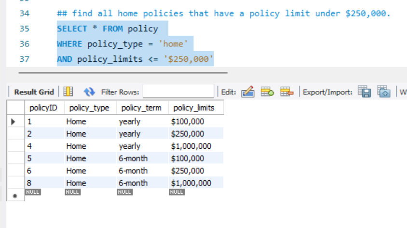Click Home type in policy row 4
The image size is (407, 228).
pyautogui.click(x=90, y=146)
